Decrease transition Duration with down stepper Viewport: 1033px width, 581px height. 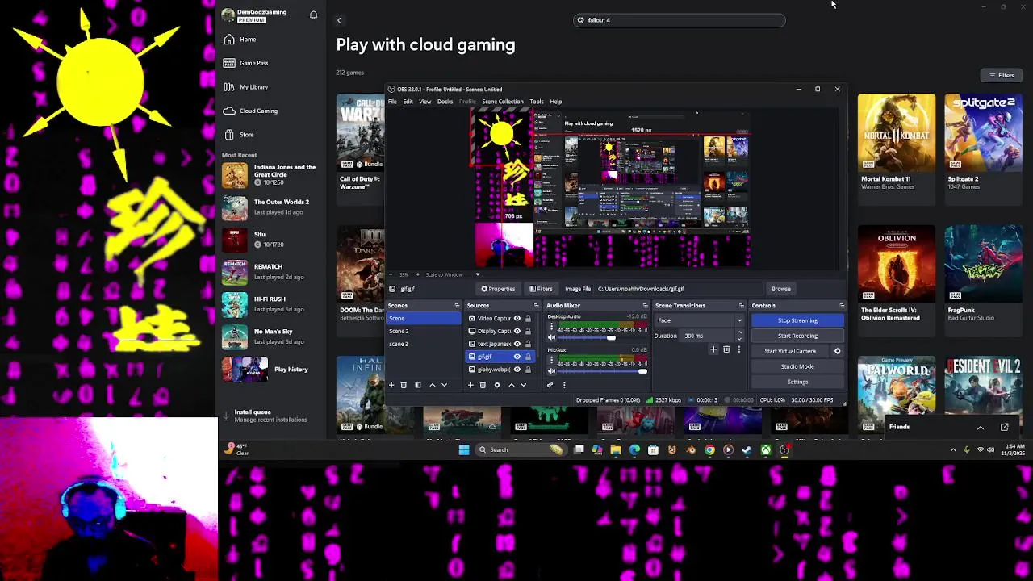(x=739, y=339)
